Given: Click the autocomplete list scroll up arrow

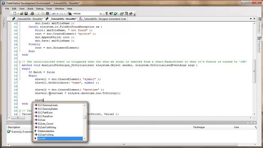Looking at the screenshot, I should [85, 105].
